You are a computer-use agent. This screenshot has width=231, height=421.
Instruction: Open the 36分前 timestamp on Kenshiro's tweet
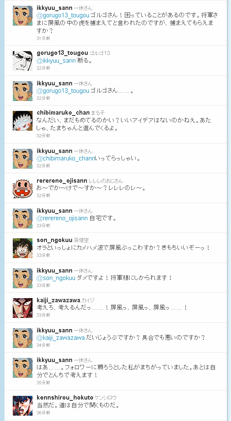[x=43, y=413]
